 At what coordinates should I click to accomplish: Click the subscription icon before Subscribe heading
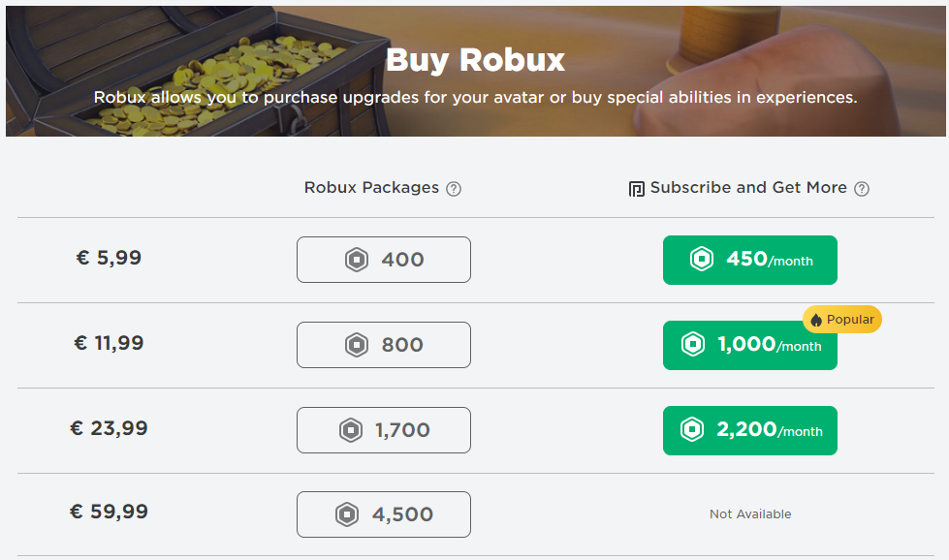tap(637, 189)
